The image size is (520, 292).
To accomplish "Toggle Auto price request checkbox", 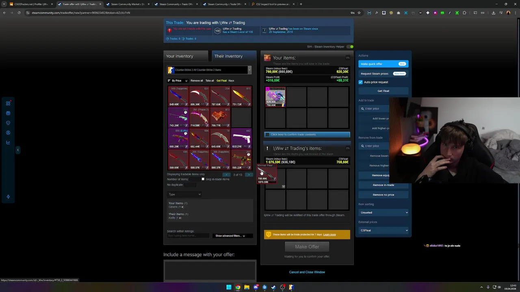I will [x=360, y=82].
